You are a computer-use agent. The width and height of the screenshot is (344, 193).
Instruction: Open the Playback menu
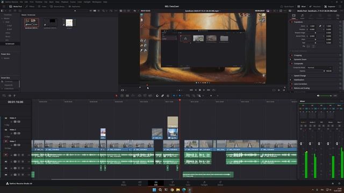tap(64, 2)
